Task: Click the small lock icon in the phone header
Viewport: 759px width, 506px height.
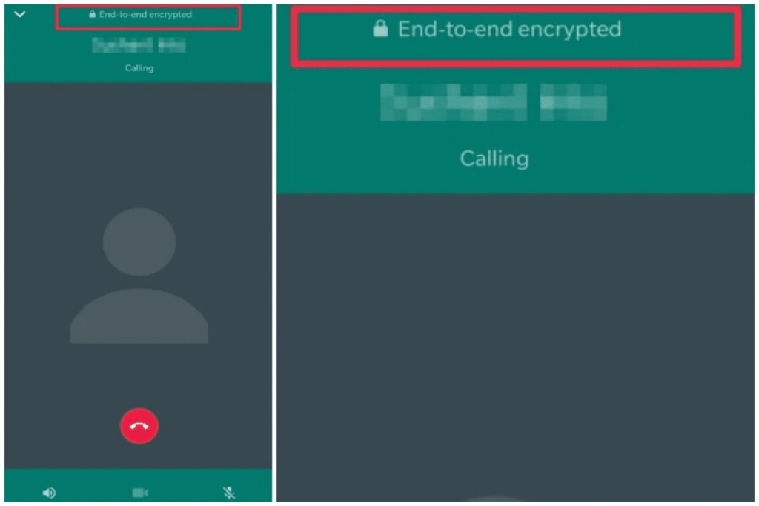Action: (92, 15)
